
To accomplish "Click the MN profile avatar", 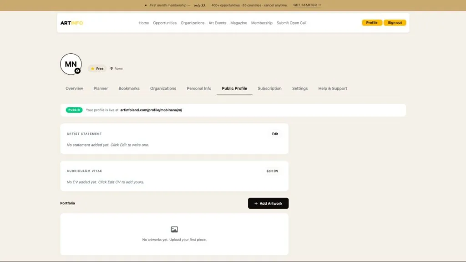I will pos(71,64).
